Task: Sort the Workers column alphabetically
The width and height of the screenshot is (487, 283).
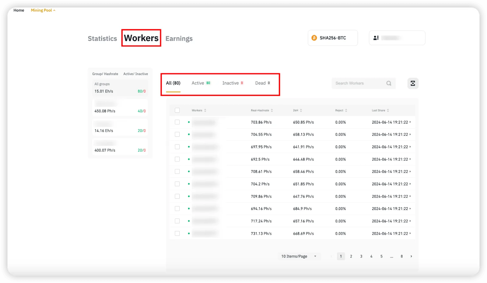Action: [206, 110]
